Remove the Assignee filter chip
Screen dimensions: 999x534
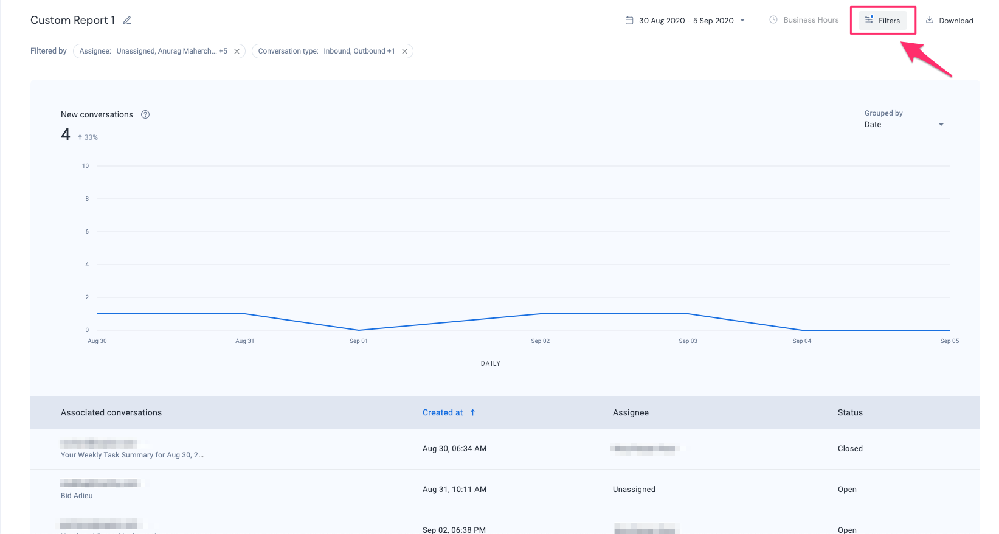[237, 52]
